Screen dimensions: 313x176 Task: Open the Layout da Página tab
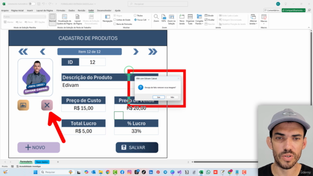[x=45, y=10]
